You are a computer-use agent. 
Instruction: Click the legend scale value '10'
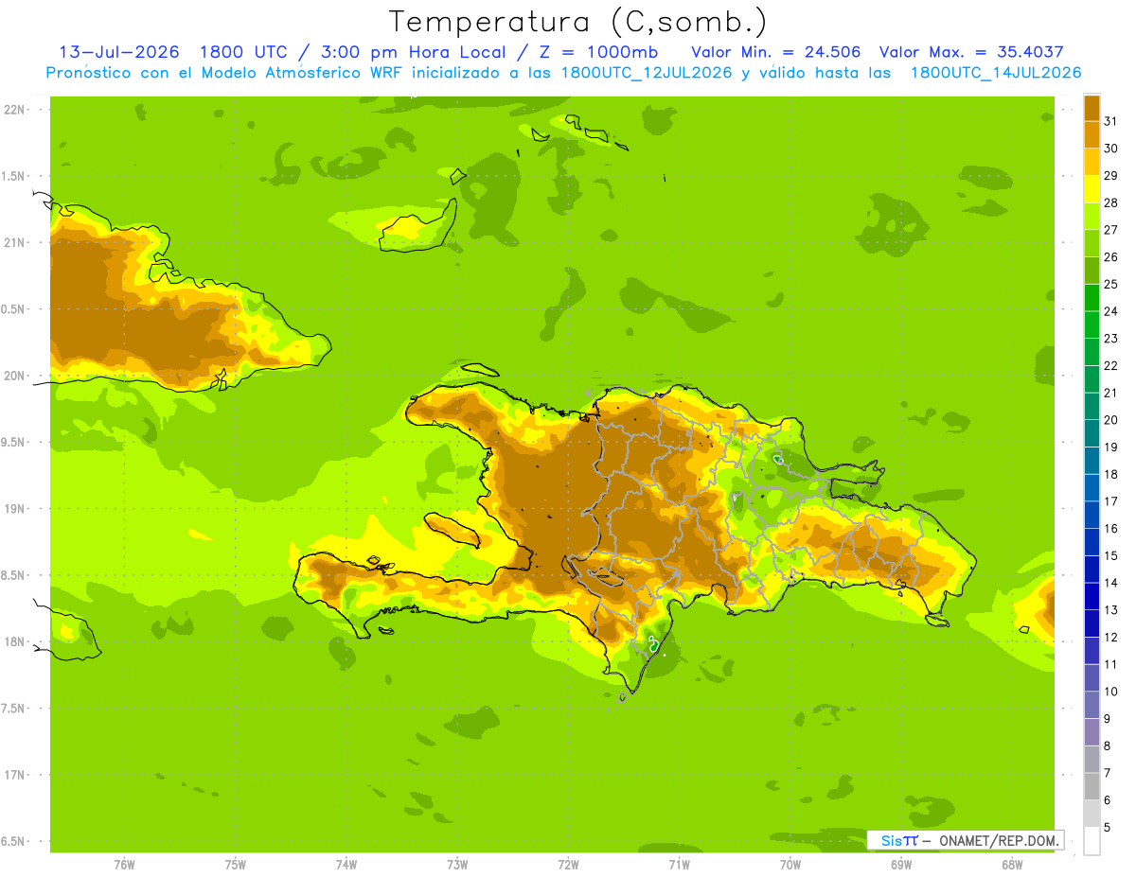(1110, 692)
